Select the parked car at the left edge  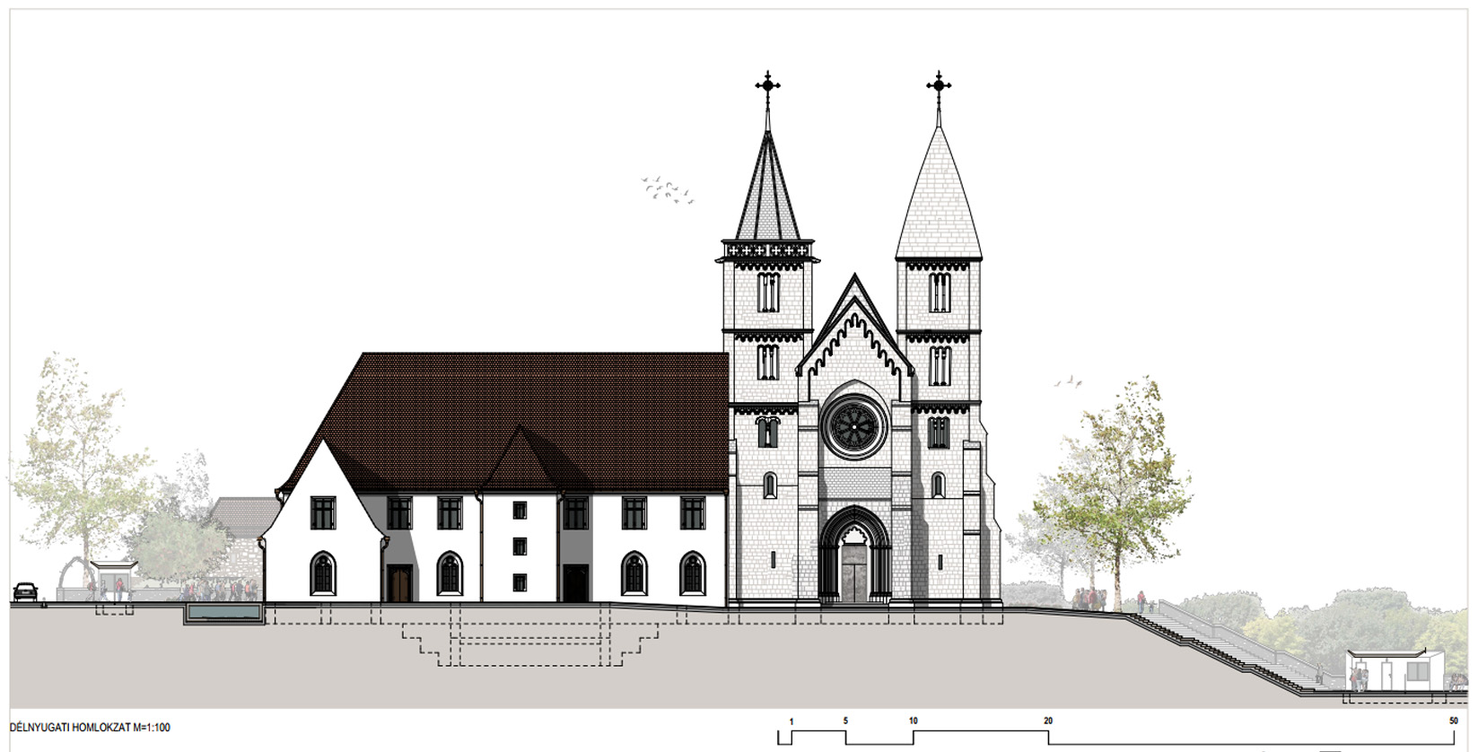click(25, 591)
